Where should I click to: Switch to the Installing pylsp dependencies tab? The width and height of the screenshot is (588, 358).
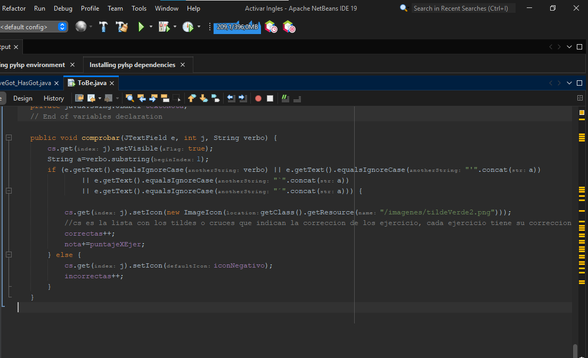(132, 64)
